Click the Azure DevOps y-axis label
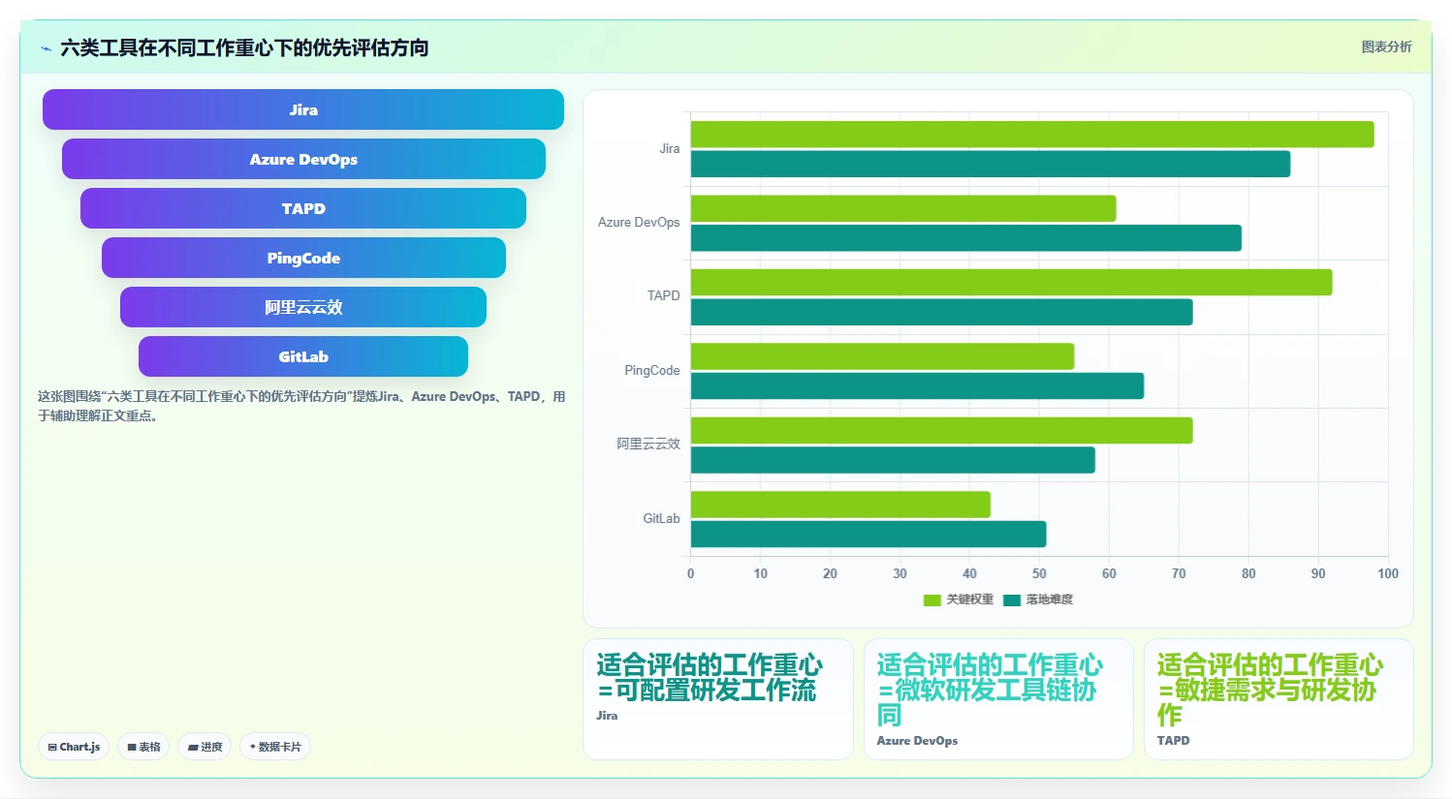 click(x=639, y=223)
